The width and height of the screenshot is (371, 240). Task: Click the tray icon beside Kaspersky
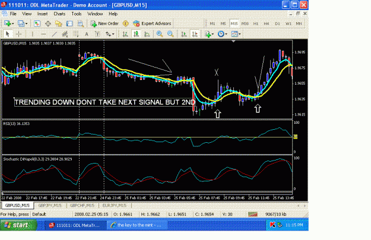click(280, 225)
